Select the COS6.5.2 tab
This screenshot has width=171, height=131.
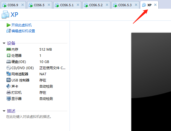(96, 5)
